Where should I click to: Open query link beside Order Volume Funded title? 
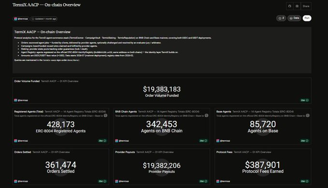tap(59, 81)
